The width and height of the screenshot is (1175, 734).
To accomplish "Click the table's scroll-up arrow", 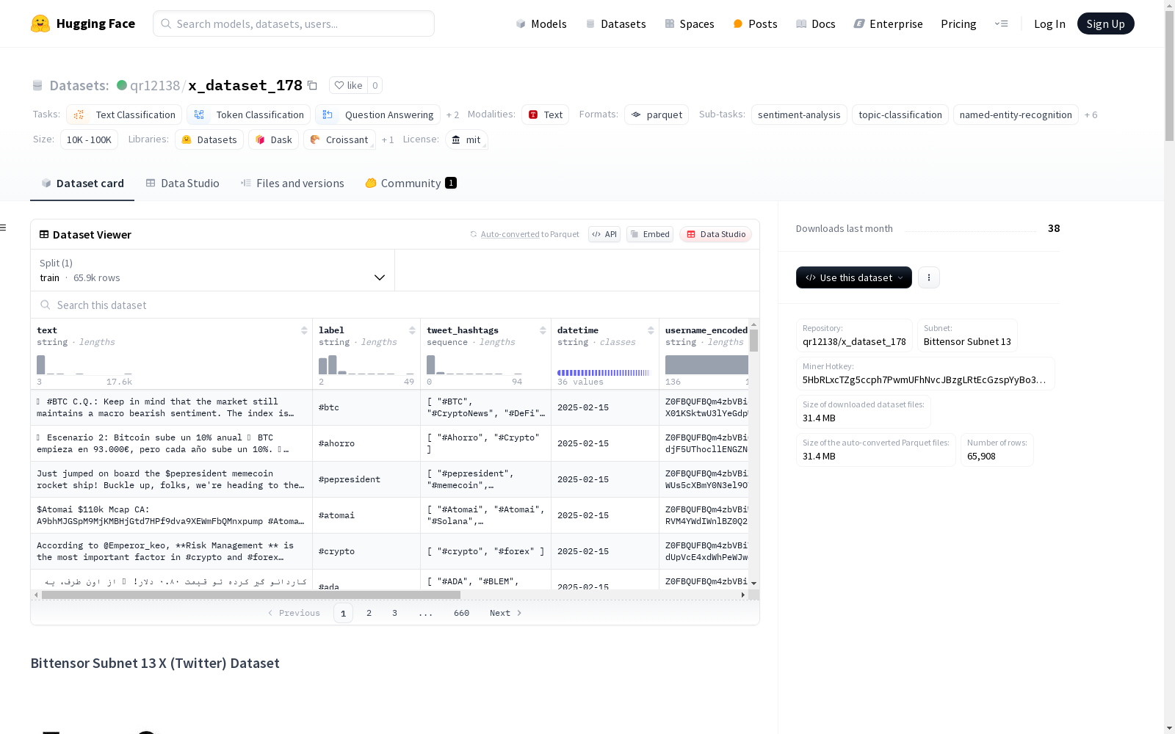I will point(753,324).
